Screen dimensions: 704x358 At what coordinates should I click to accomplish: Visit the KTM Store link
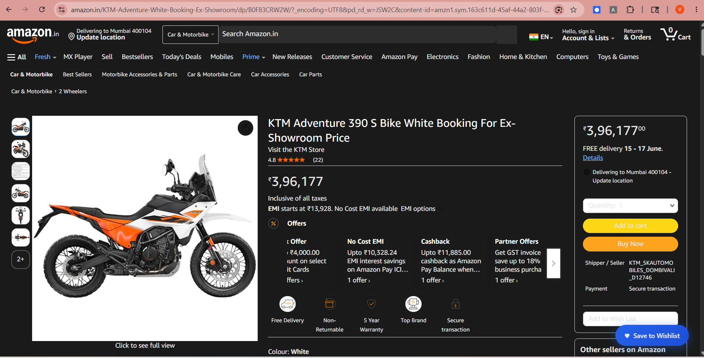point(296,150)
